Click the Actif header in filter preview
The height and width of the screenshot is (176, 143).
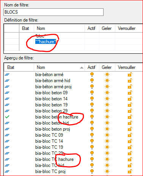tap(91, 67)
